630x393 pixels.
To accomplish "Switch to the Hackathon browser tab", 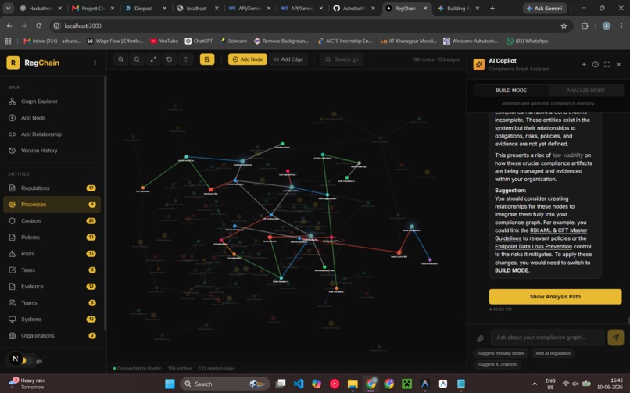I will coord(41,9).
